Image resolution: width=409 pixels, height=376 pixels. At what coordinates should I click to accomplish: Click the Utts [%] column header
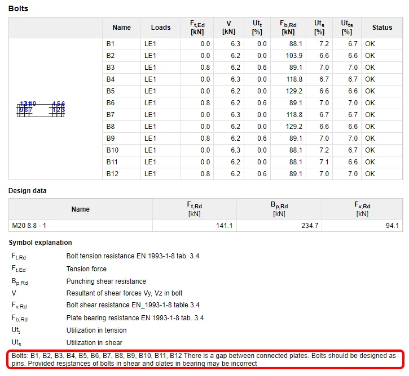coord(347,28)
